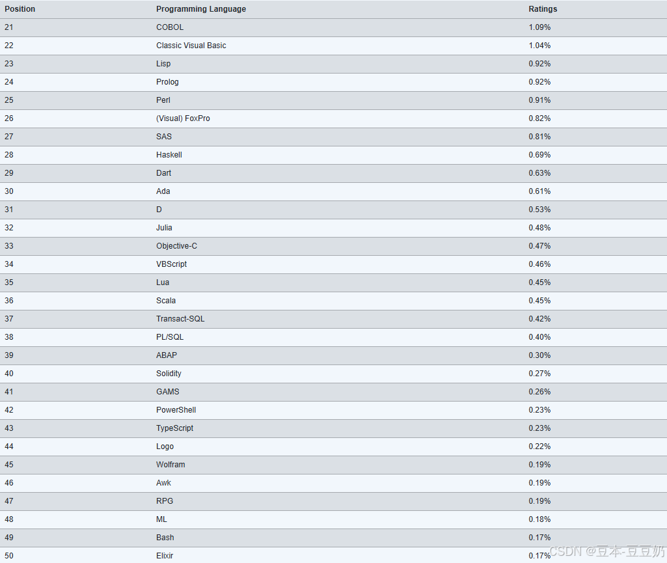Click the Ratings column header
The height and width of the screenshot is (563, 667).
[x=543, y=9]
